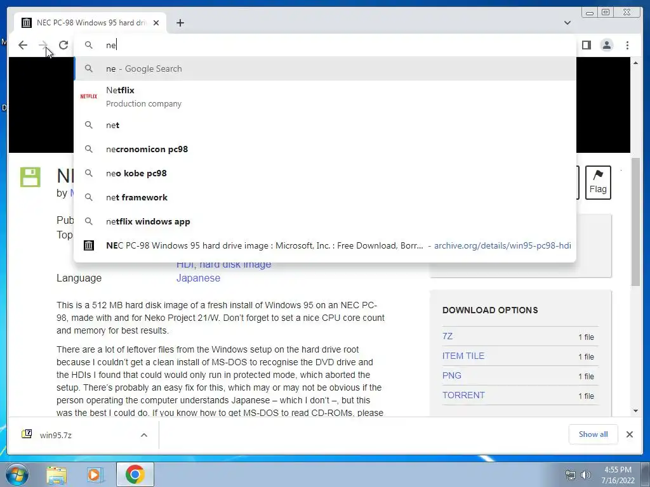Click the '1 file' count beside 7Z
The image size is (650, 487).
point(586,337)
